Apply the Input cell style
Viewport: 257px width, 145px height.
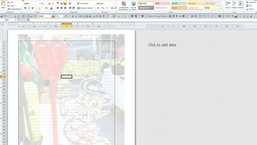point(179,8)
